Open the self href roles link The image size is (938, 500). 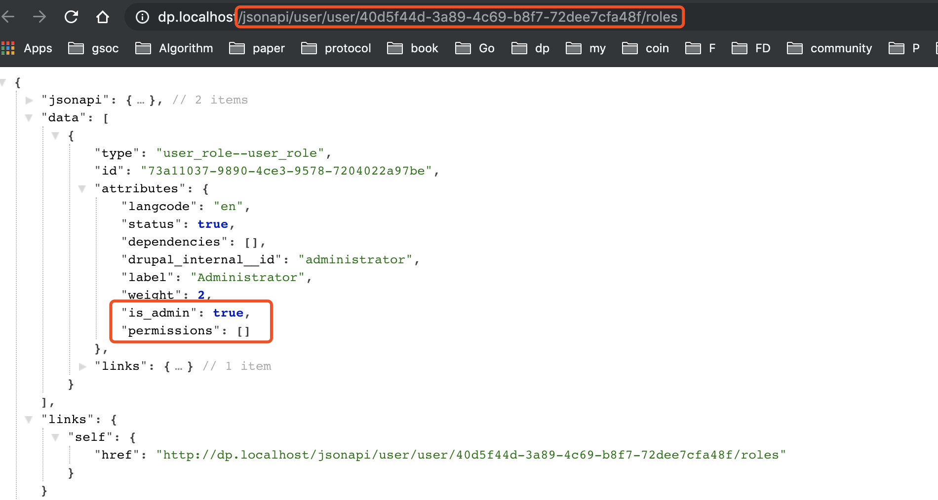[471, 455]
